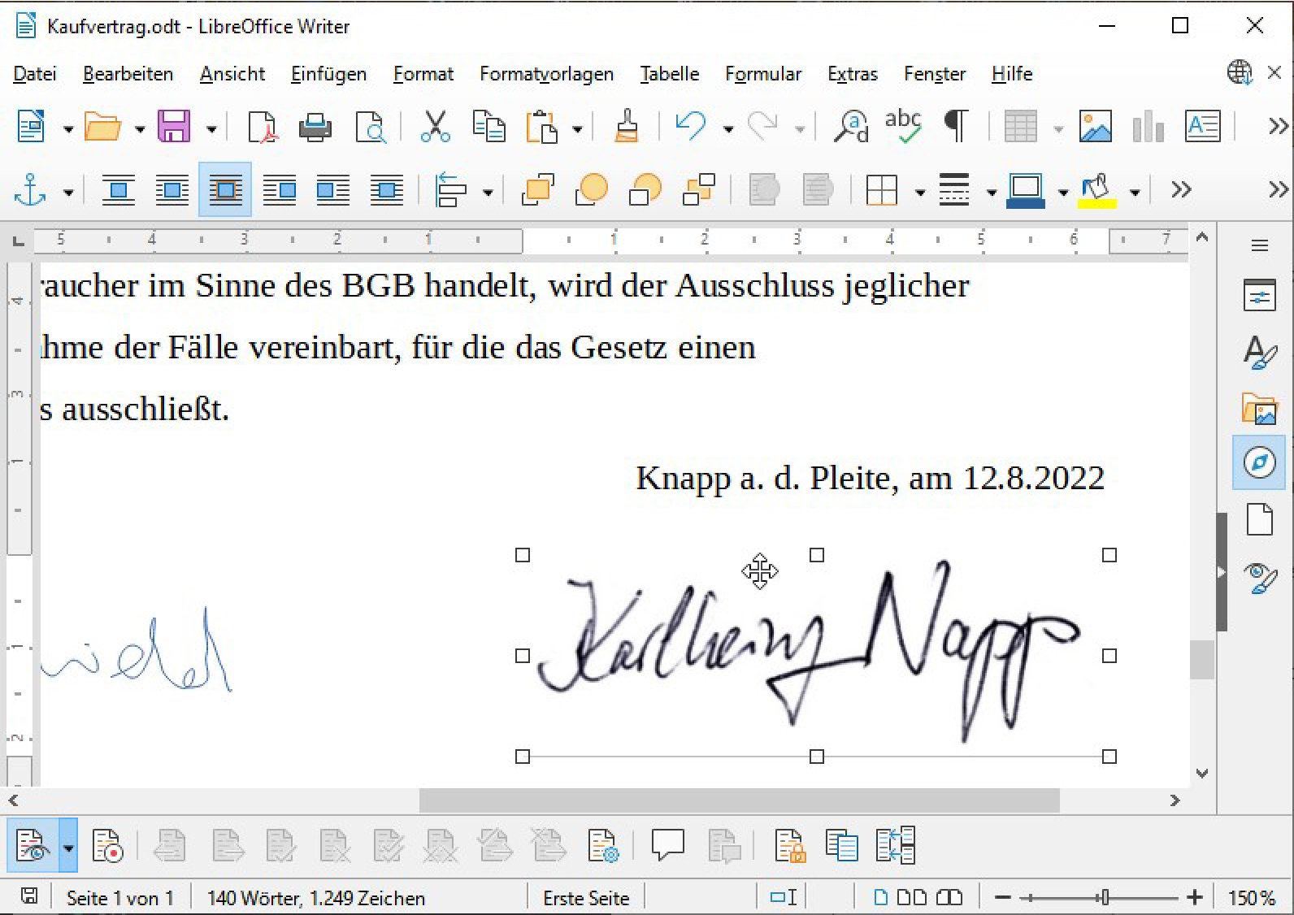This screenshot has height=915, width=1294.
Task: Open the Datei menu
Action: coord(35,74)
